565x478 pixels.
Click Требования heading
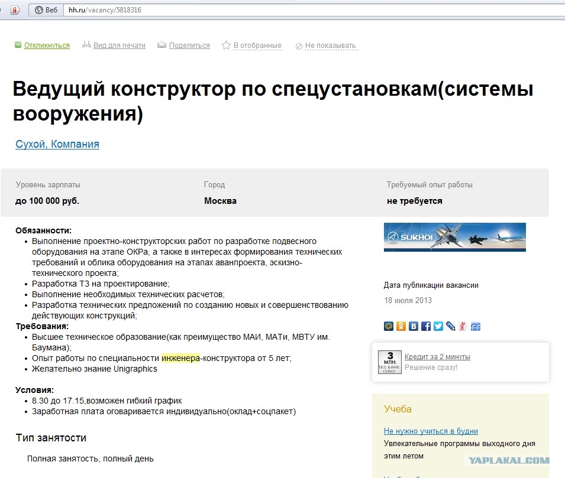coord(42,326)
